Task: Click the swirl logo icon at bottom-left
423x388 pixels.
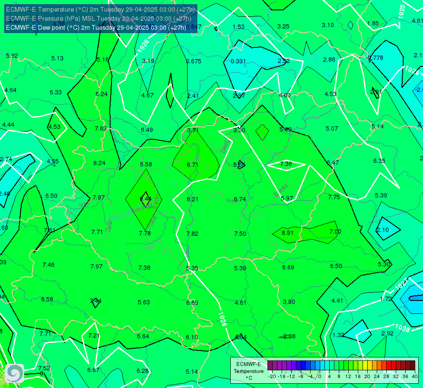Action: click(15, 373)
